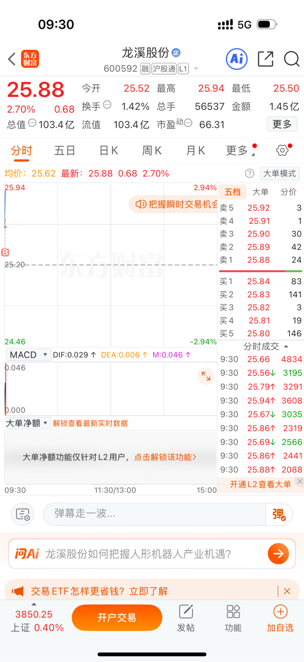The height and width of the screenshot is (662, 304).
Task: Tap the 开户交易 button
Action: coord(117,618)
